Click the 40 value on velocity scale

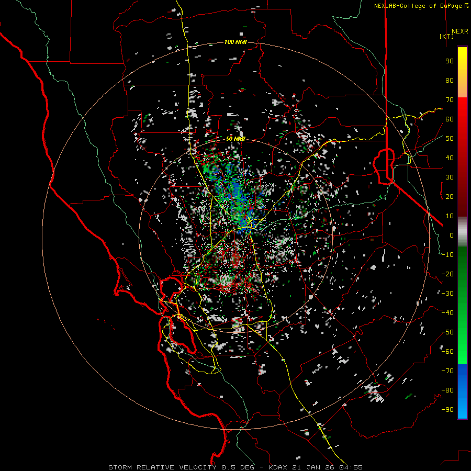(x=450, y=158)
